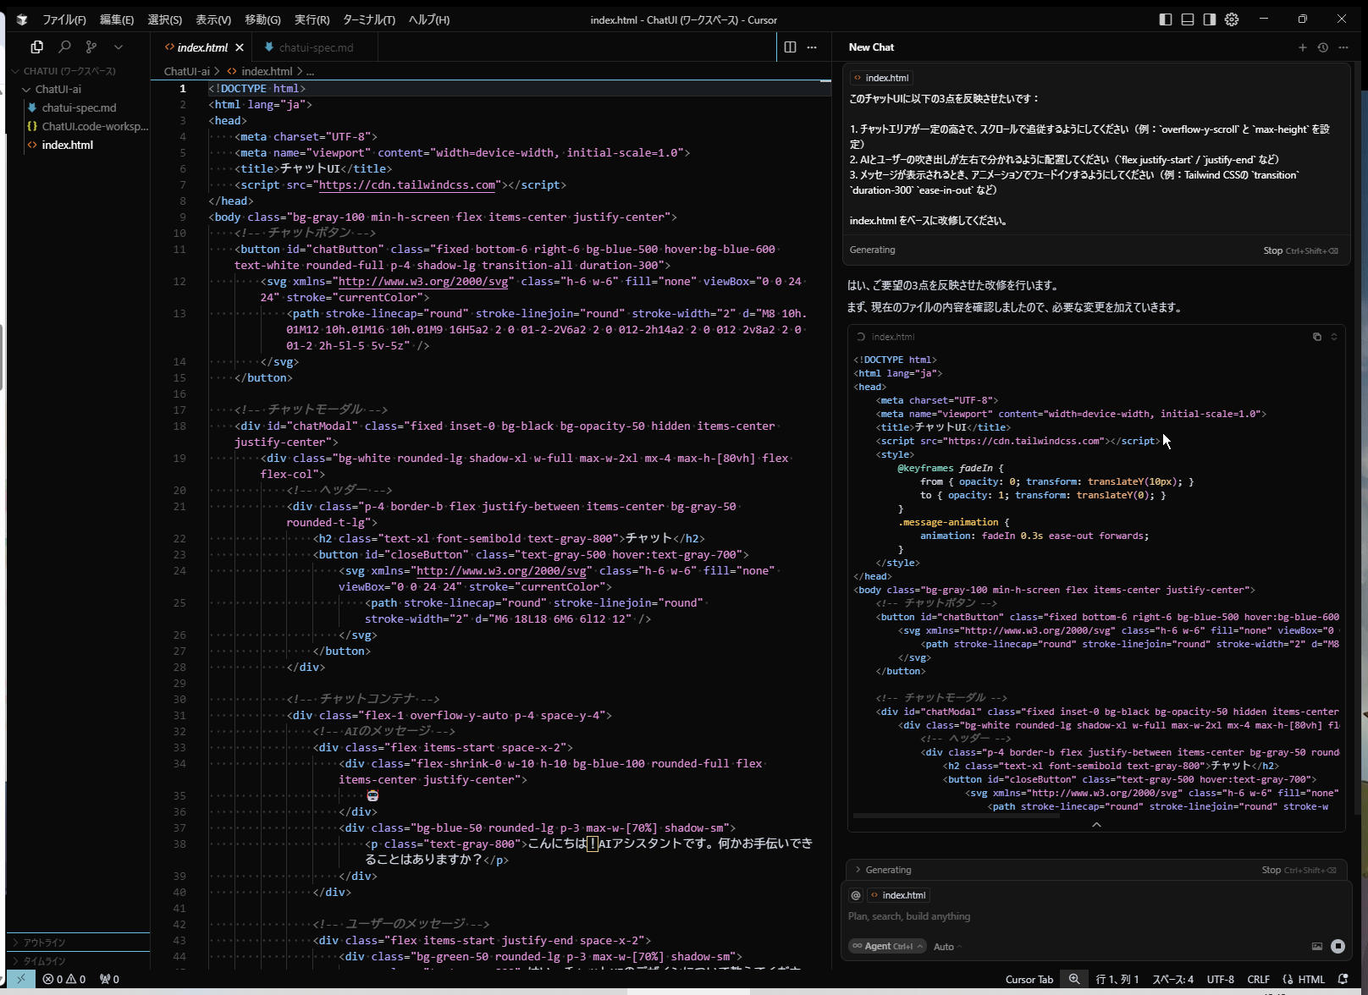Open the Explorer view icon

pos(37,47)
